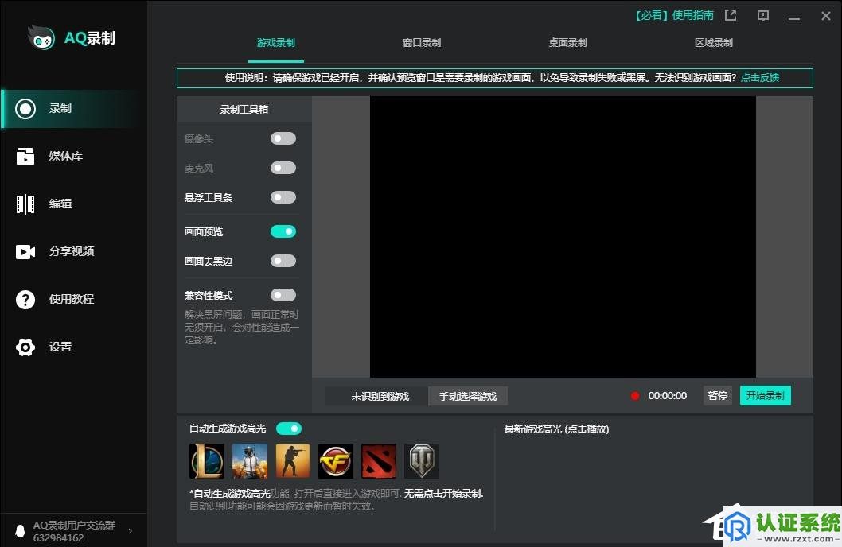Turn off the 画面预览 preview toggle
The width and height of the screenshot is (842, 547).
pos(283,231)
